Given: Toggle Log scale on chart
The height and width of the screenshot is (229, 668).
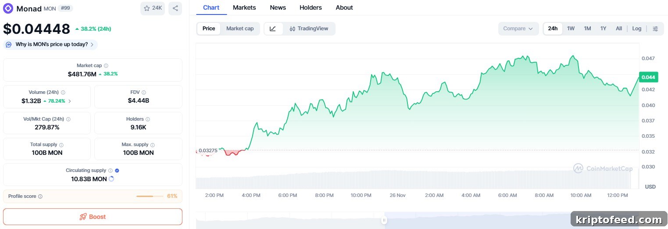Looking at the screenshot, I should coord(637,29).
